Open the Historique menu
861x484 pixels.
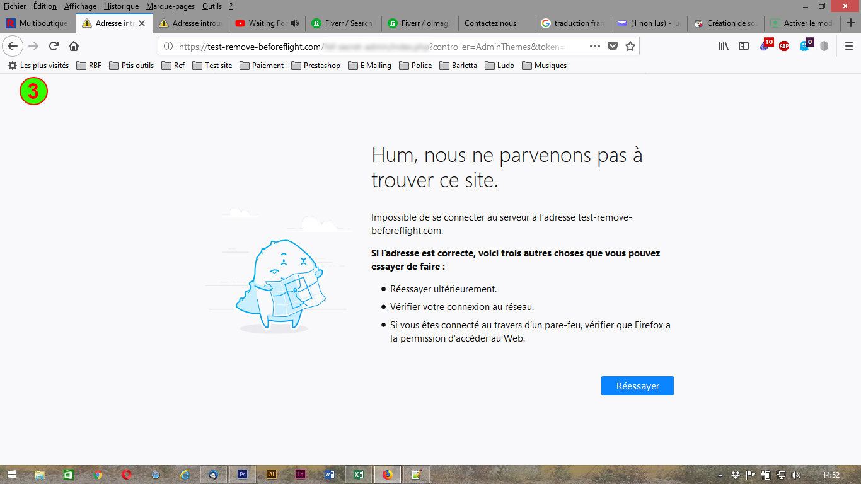pos(121,6)
